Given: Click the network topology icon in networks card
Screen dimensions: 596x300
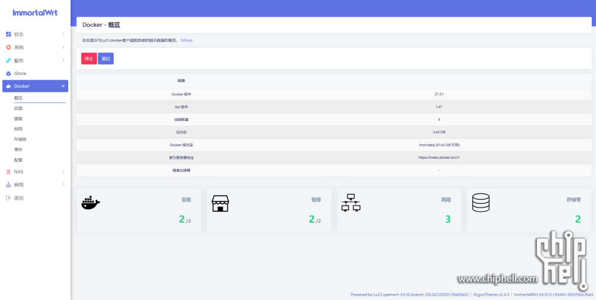Looking at the screenshot, I should coord(351,203).
